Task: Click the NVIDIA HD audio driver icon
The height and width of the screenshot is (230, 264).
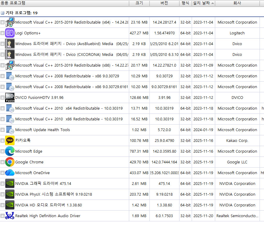Action: (x=10, y=205)
